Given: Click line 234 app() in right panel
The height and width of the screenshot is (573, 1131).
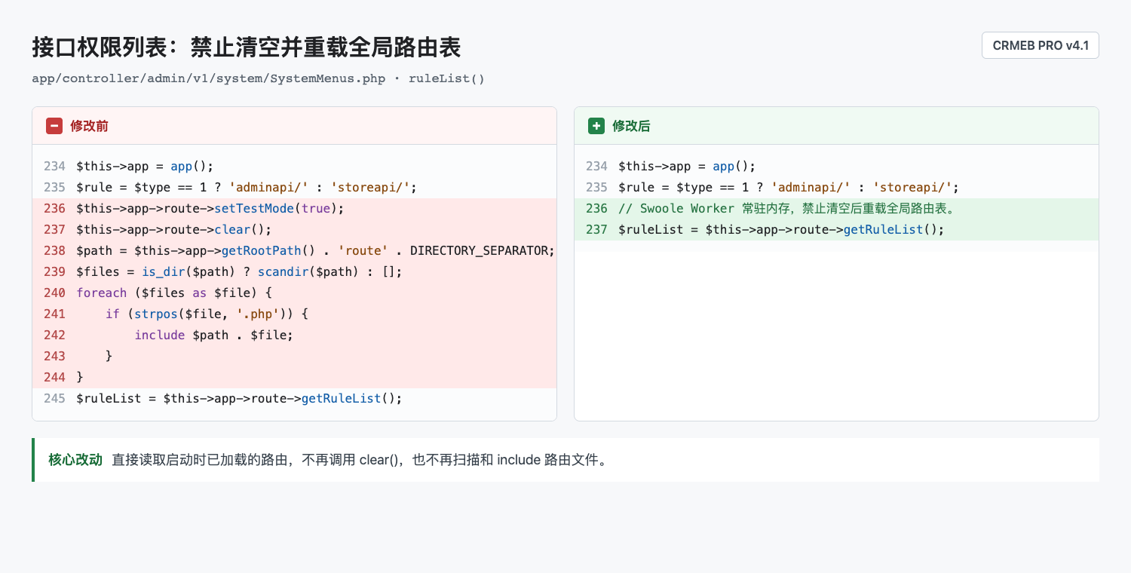Looking at the screenshot, I should pyautogui.click(x=836, y=166).
